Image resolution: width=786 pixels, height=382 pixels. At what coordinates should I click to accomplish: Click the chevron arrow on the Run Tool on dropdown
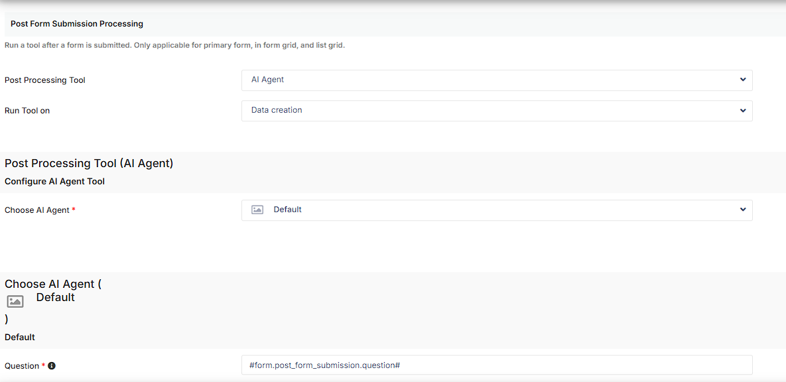(x=743, y=111)
